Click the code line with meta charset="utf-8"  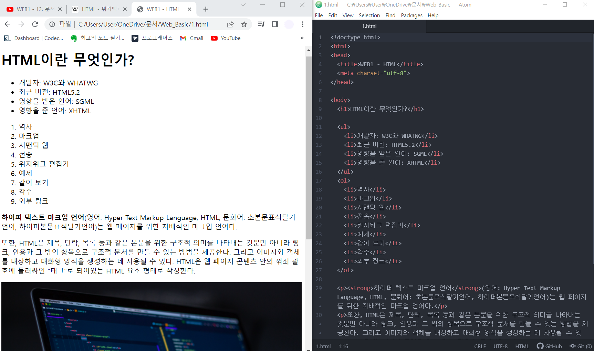[x=373, y=73]
